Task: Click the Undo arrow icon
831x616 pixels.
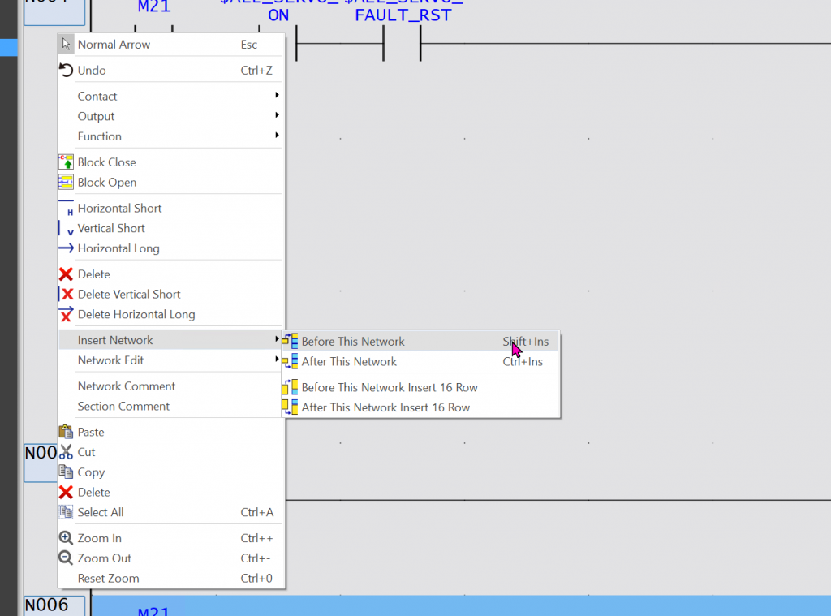Action: [x=66, y=70]
